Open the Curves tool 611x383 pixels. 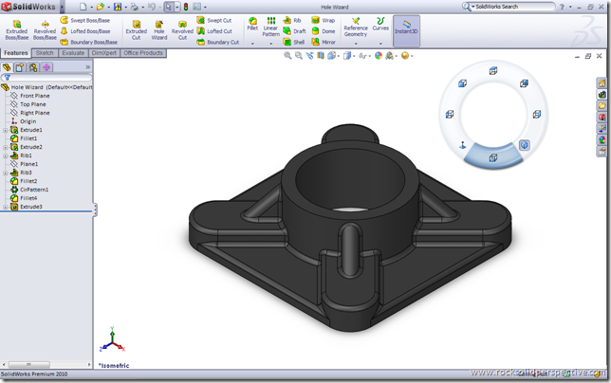click(x=380, y=24)
